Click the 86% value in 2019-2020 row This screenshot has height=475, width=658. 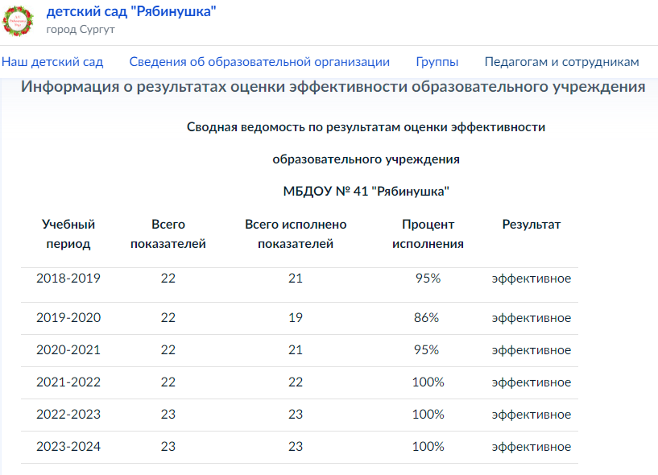426,318
